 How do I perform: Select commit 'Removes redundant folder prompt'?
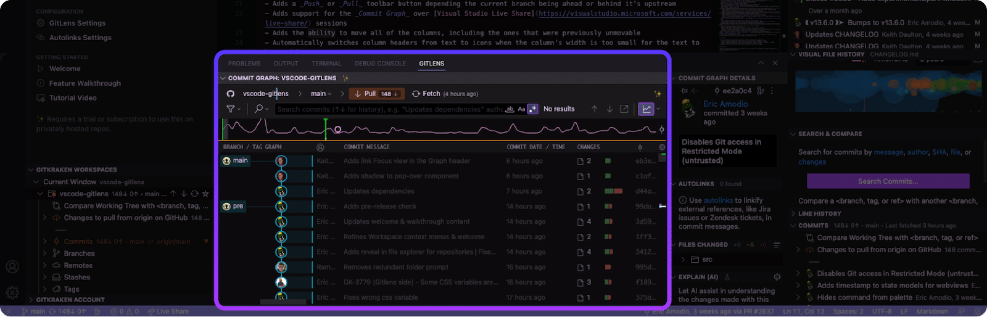(x=395, y=267)
